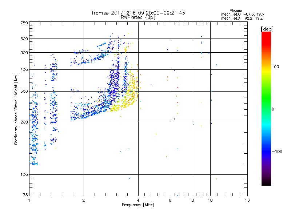Click x-axis tick label '8'
This screenshot has width=291, height=218.
pyautogui.click(x=193, y=200)
